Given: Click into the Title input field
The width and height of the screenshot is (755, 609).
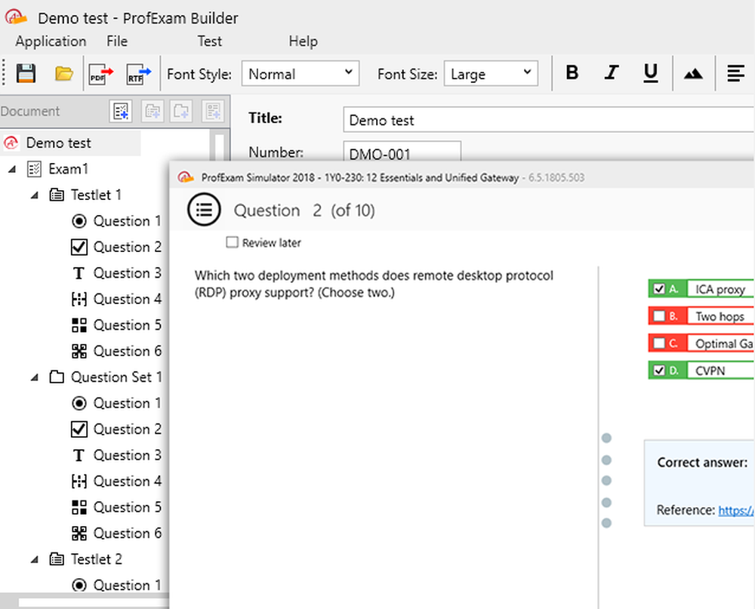Looking at the screenshot, I should [x=548, y=119].
